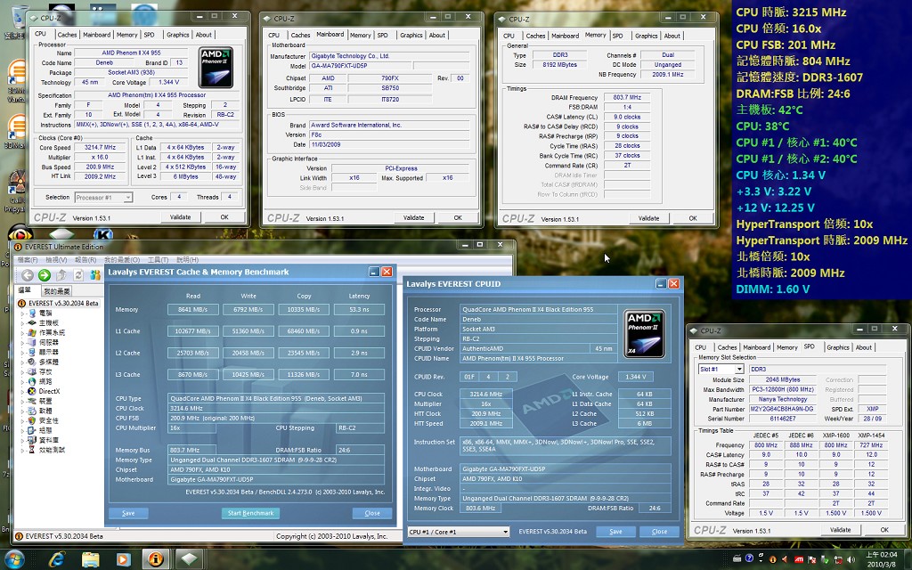Switch to 我的最愛 tab in EVEREST sidebar
Image resolution: width=912 pixels, height=570 pixels.
point(57,291)
